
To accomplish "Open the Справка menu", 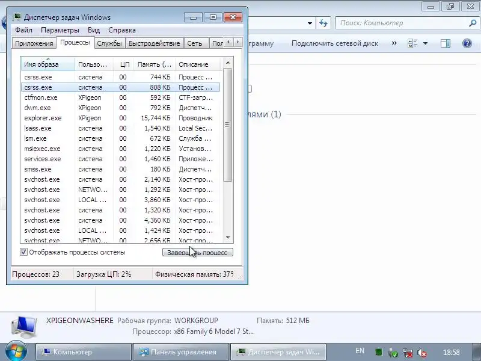I will point(122,30).
